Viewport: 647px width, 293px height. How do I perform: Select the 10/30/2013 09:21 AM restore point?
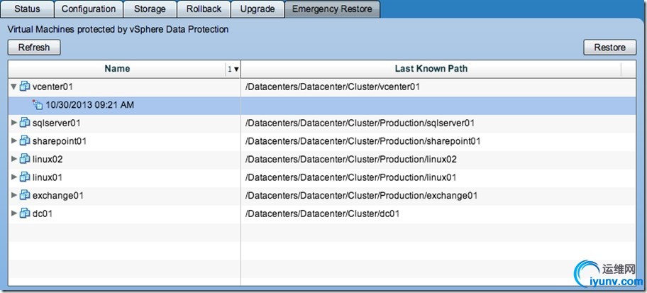(90, 105)
